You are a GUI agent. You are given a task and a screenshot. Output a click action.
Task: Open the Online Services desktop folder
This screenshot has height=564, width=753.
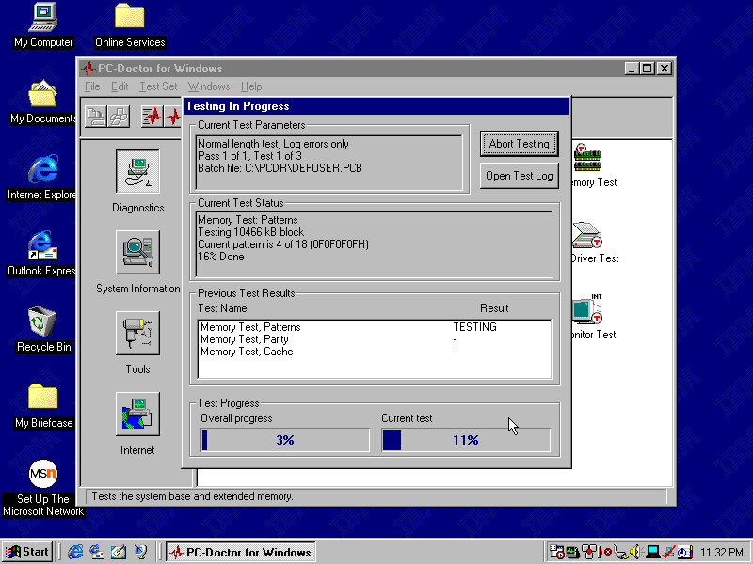point(129,17)
